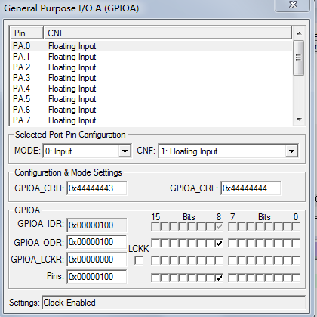Check bit 7 in GPIOA_ODR row
The height and width of the screenshot is (317, 317).
click(232, 243)
